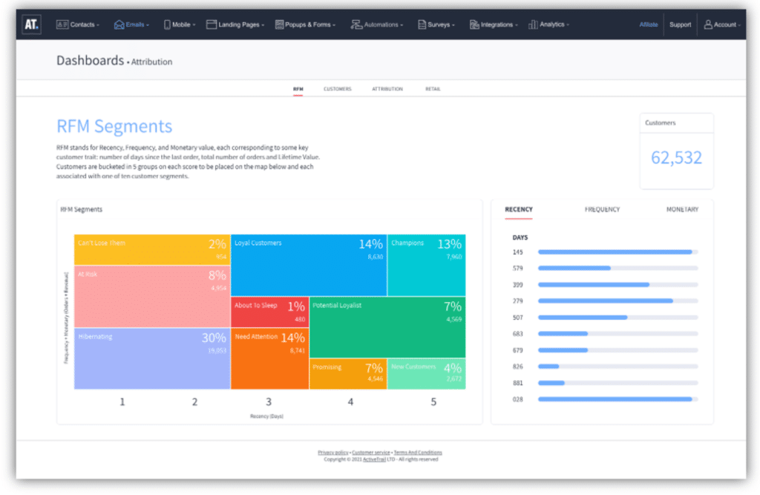Click the Automations flow icon
Viewport: 760px width, 495px height.
tap(356, 24)
